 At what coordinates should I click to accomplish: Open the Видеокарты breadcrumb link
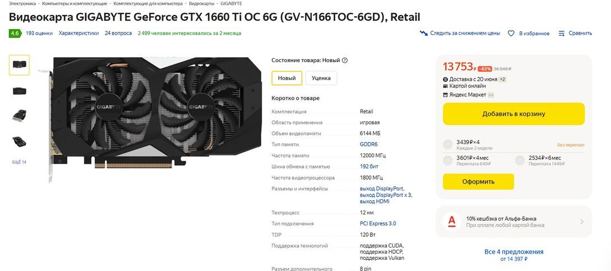click(201, 3)
